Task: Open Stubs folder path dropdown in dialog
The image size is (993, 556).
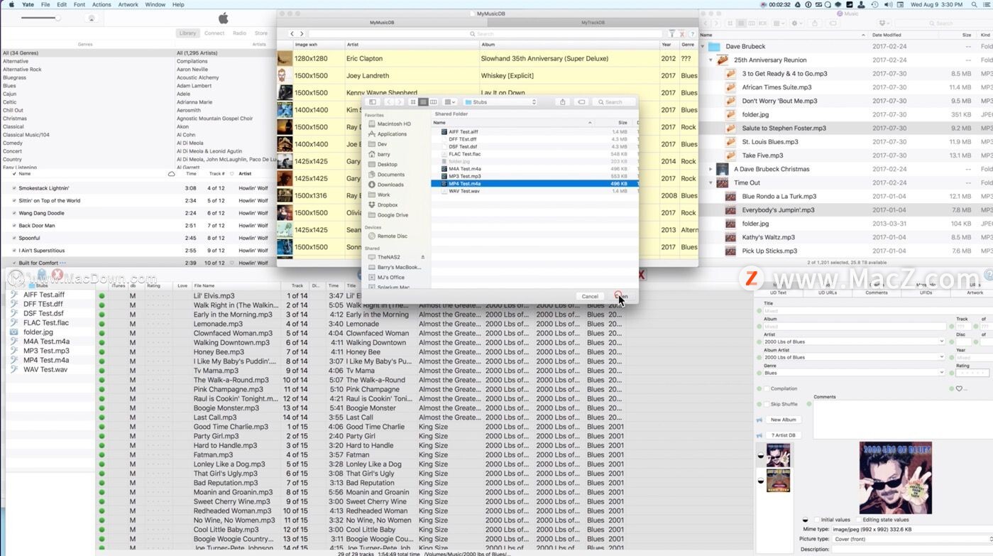Action: click(501, 102)
